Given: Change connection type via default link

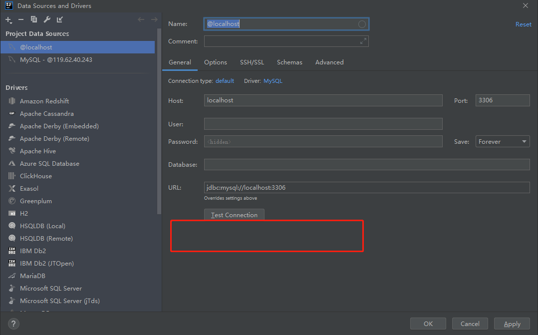Looking at the screenshot, I should point(225,81).
